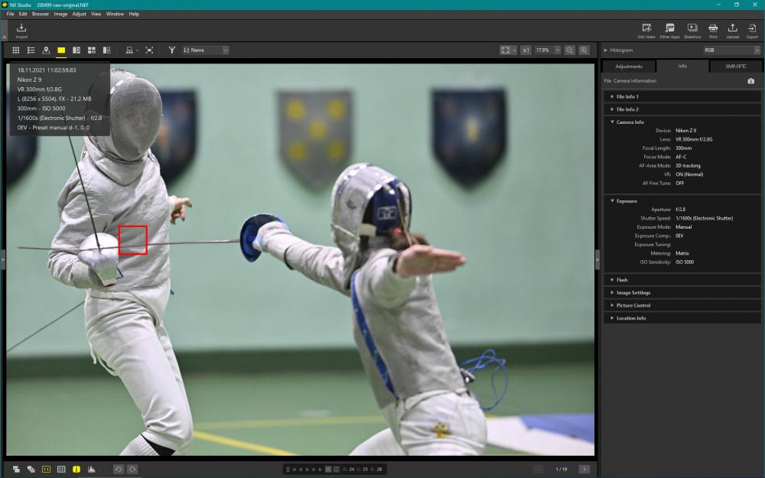
Task: Switch to thumbnail grid view
Action: (15, 50)
